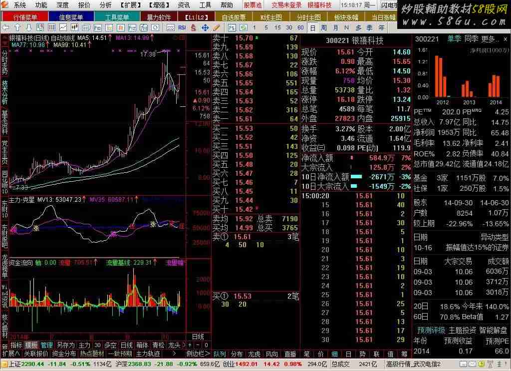Select the 15-minute period
511x371 pixels.
277,27
